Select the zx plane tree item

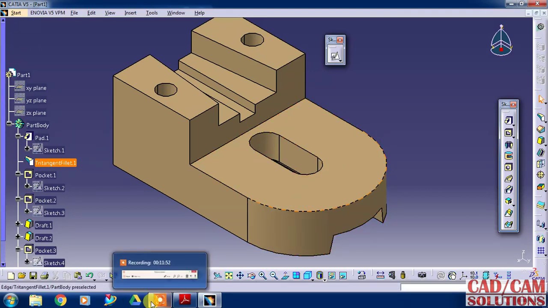coord(36,113)
